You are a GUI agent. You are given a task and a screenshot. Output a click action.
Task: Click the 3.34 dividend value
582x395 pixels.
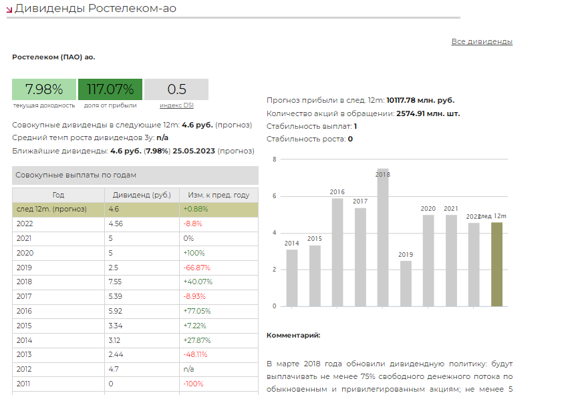click(x=116, y=326)
